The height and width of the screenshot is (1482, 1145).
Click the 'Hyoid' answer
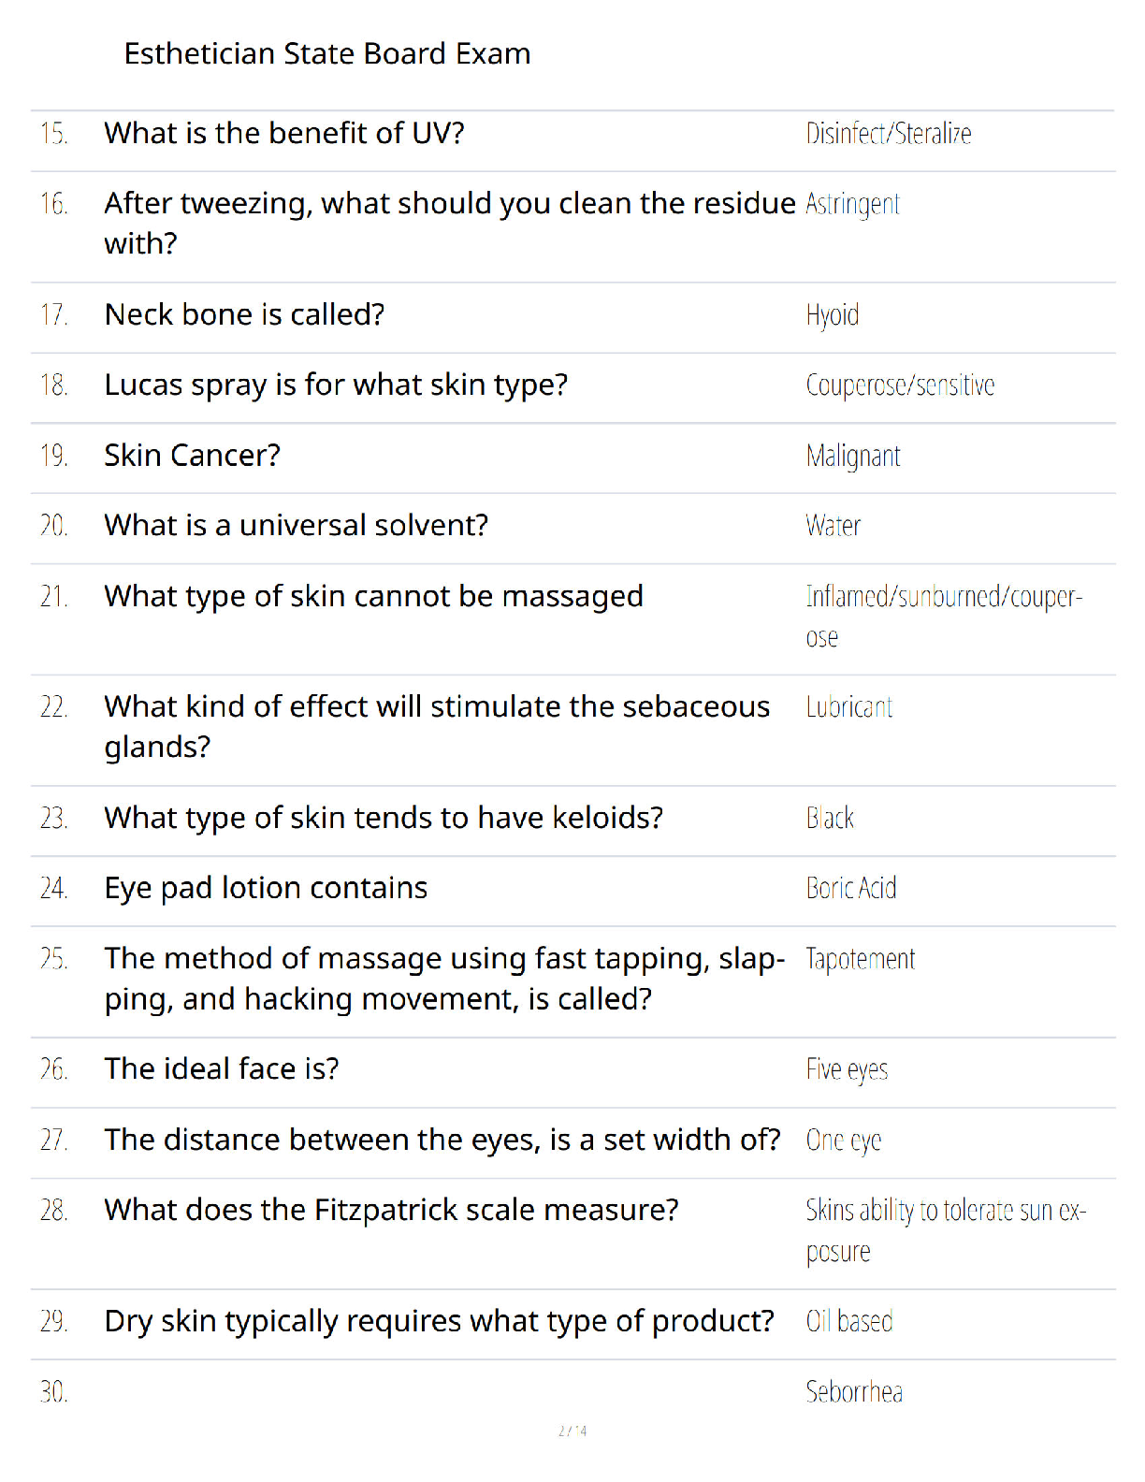[833, 315]
